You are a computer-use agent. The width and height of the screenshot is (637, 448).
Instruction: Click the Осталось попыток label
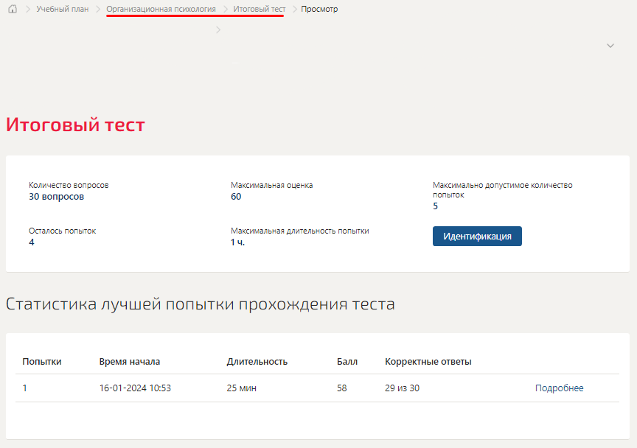[x=62, y=231]
